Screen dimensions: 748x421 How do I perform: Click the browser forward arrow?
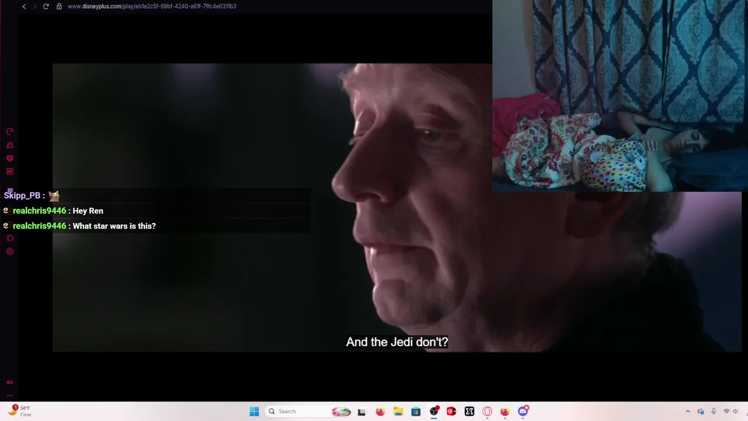(x=34, y=6)
